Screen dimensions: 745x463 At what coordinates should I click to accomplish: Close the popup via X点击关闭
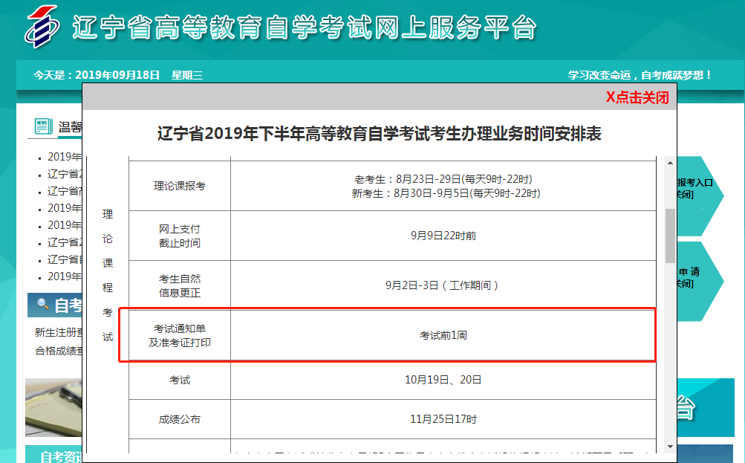coord(637,97)
